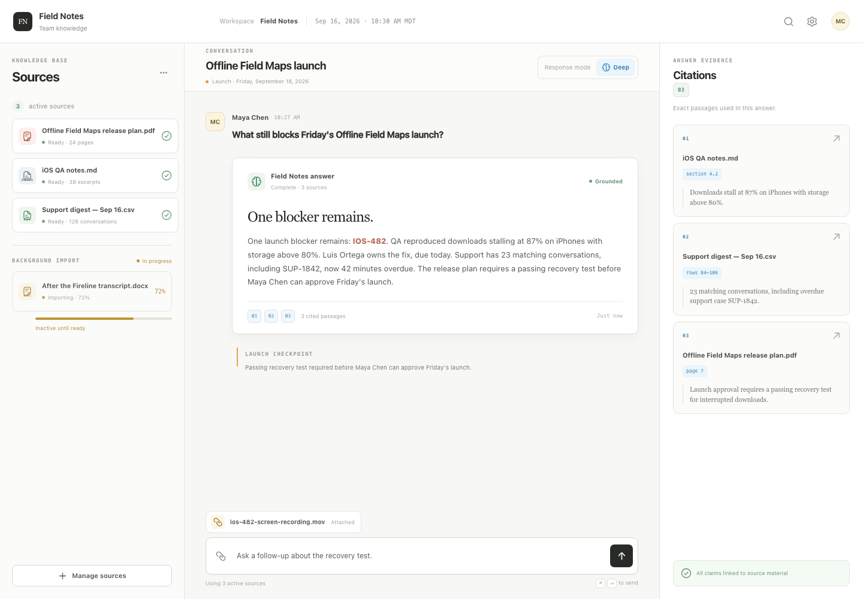The image size is (863, 599).
Task: Click the Grounded status label
Action: click(606, 181)
